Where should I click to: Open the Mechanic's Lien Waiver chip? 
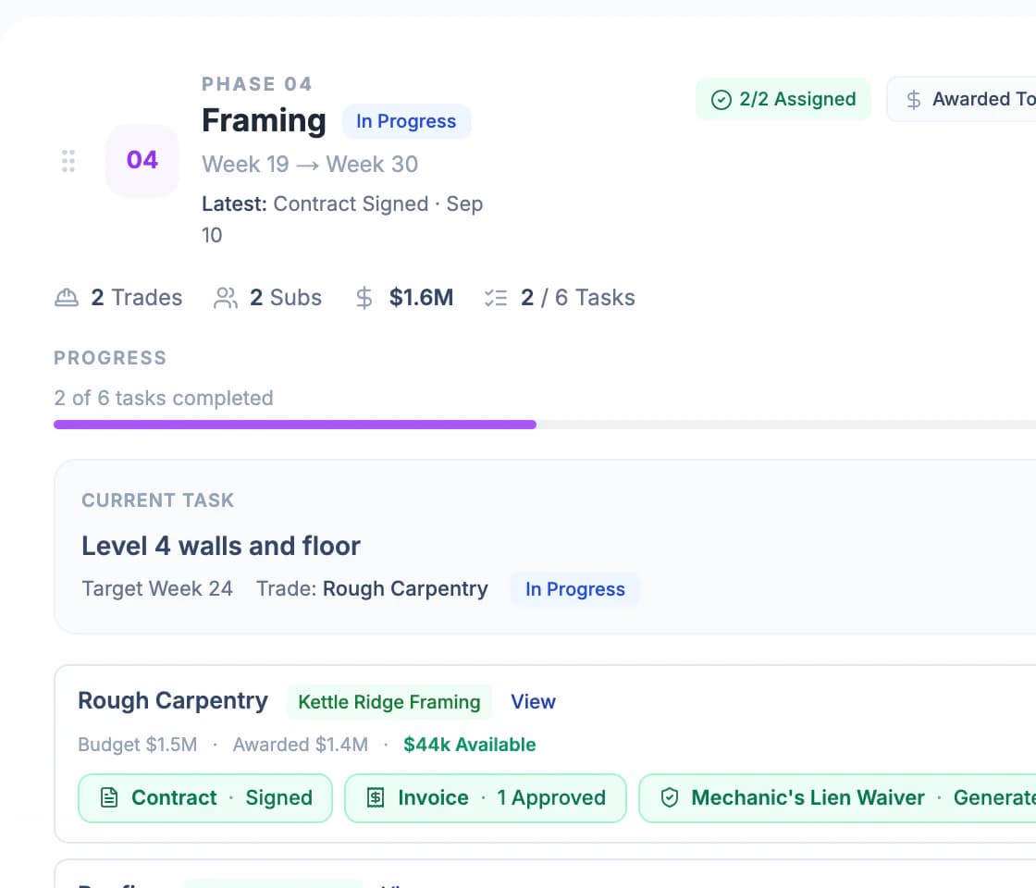(837, 798)
